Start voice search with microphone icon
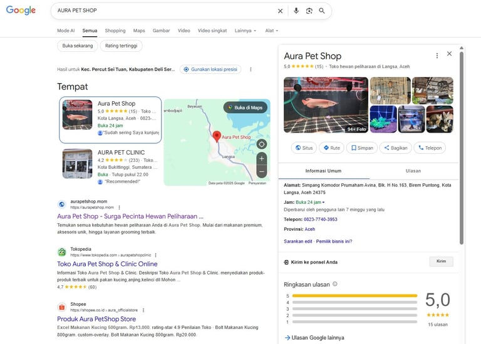481x344 pixels. pos(296,11)
